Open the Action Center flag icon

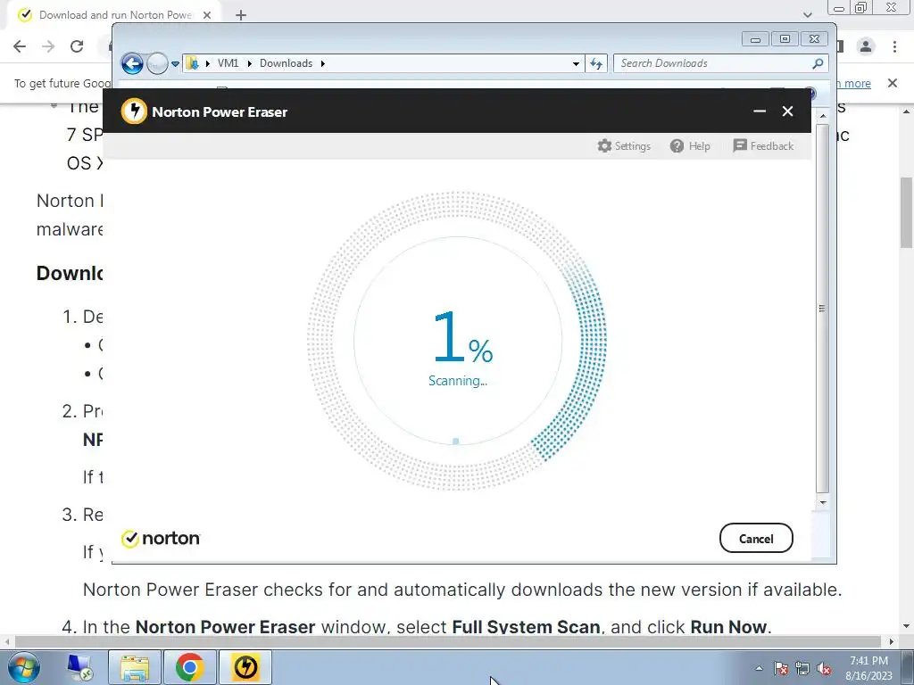coord(781,668)
